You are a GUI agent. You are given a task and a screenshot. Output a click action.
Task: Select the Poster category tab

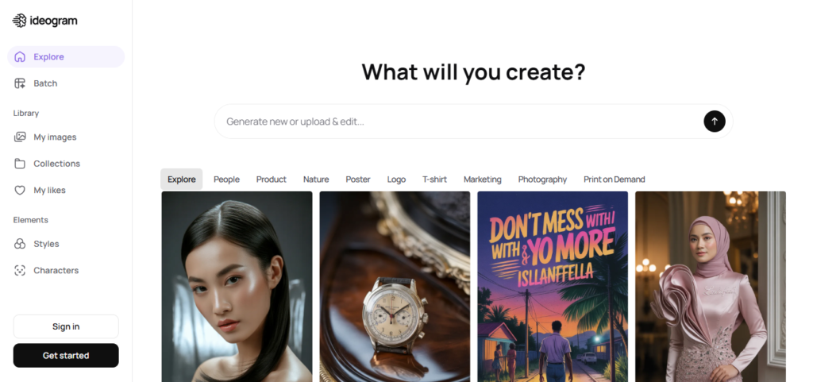point(358,179)
